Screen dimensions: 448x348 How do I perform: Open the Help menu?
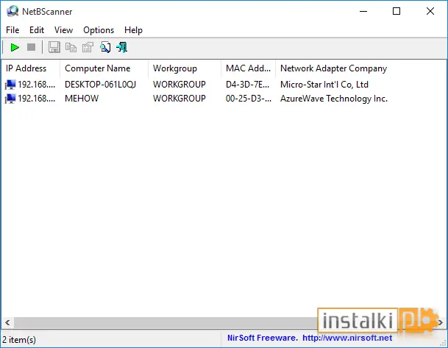pyautogui.click(x=133, y=30)
